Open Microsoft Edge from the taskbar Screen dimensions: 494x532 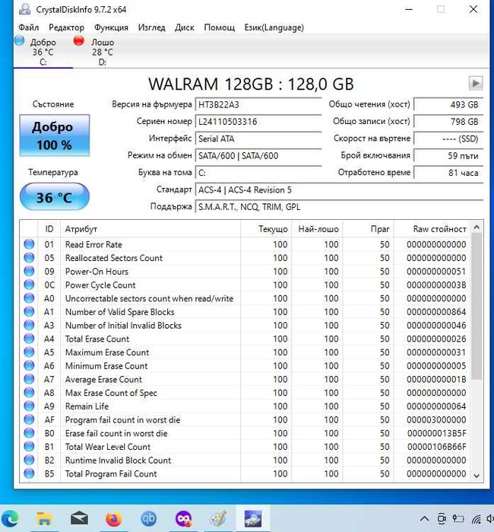coord(10,519)
